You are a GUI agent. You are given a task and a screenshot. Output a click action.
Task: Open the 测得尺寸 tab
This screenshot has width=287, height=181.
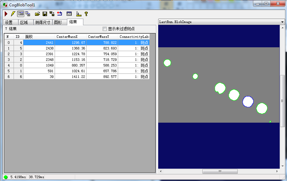point(42,22)
